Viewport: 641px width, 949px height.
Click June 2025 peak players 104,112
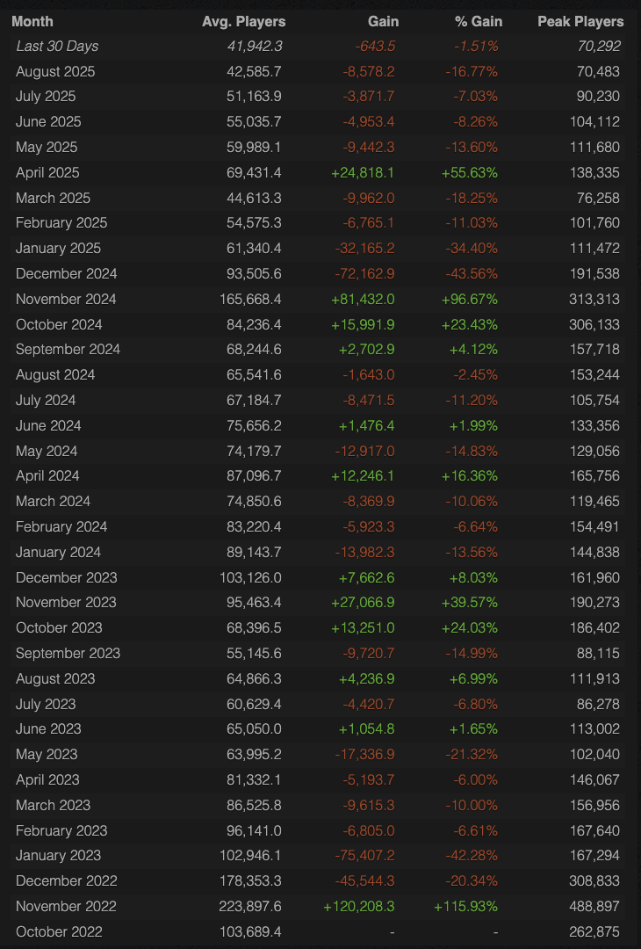(x=594, y=121)
